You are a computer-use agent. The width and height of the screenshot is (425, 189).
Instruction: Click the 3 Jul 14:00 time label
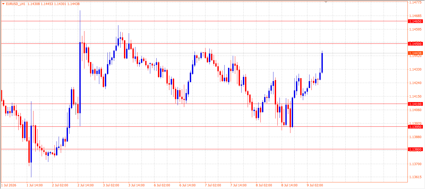136,185
